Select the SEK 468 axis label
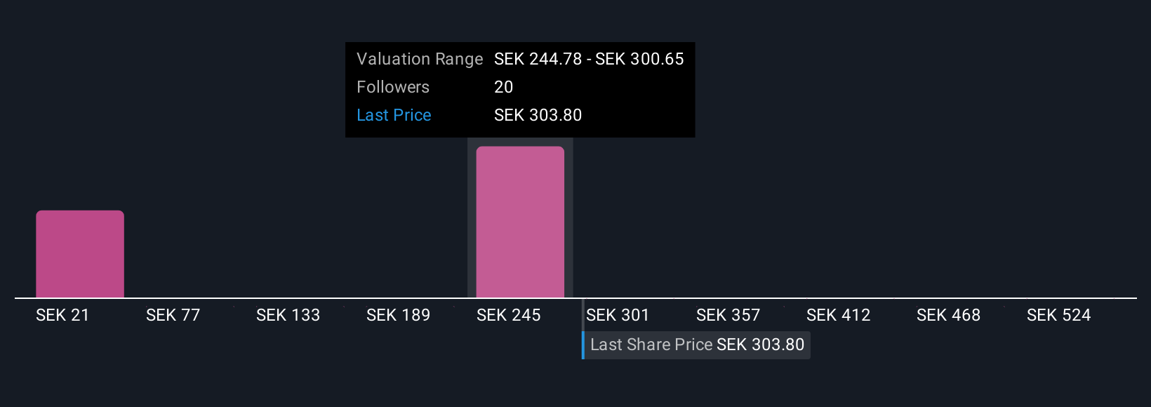Viewport: 1151px width, 407px height. coord(948,315)
